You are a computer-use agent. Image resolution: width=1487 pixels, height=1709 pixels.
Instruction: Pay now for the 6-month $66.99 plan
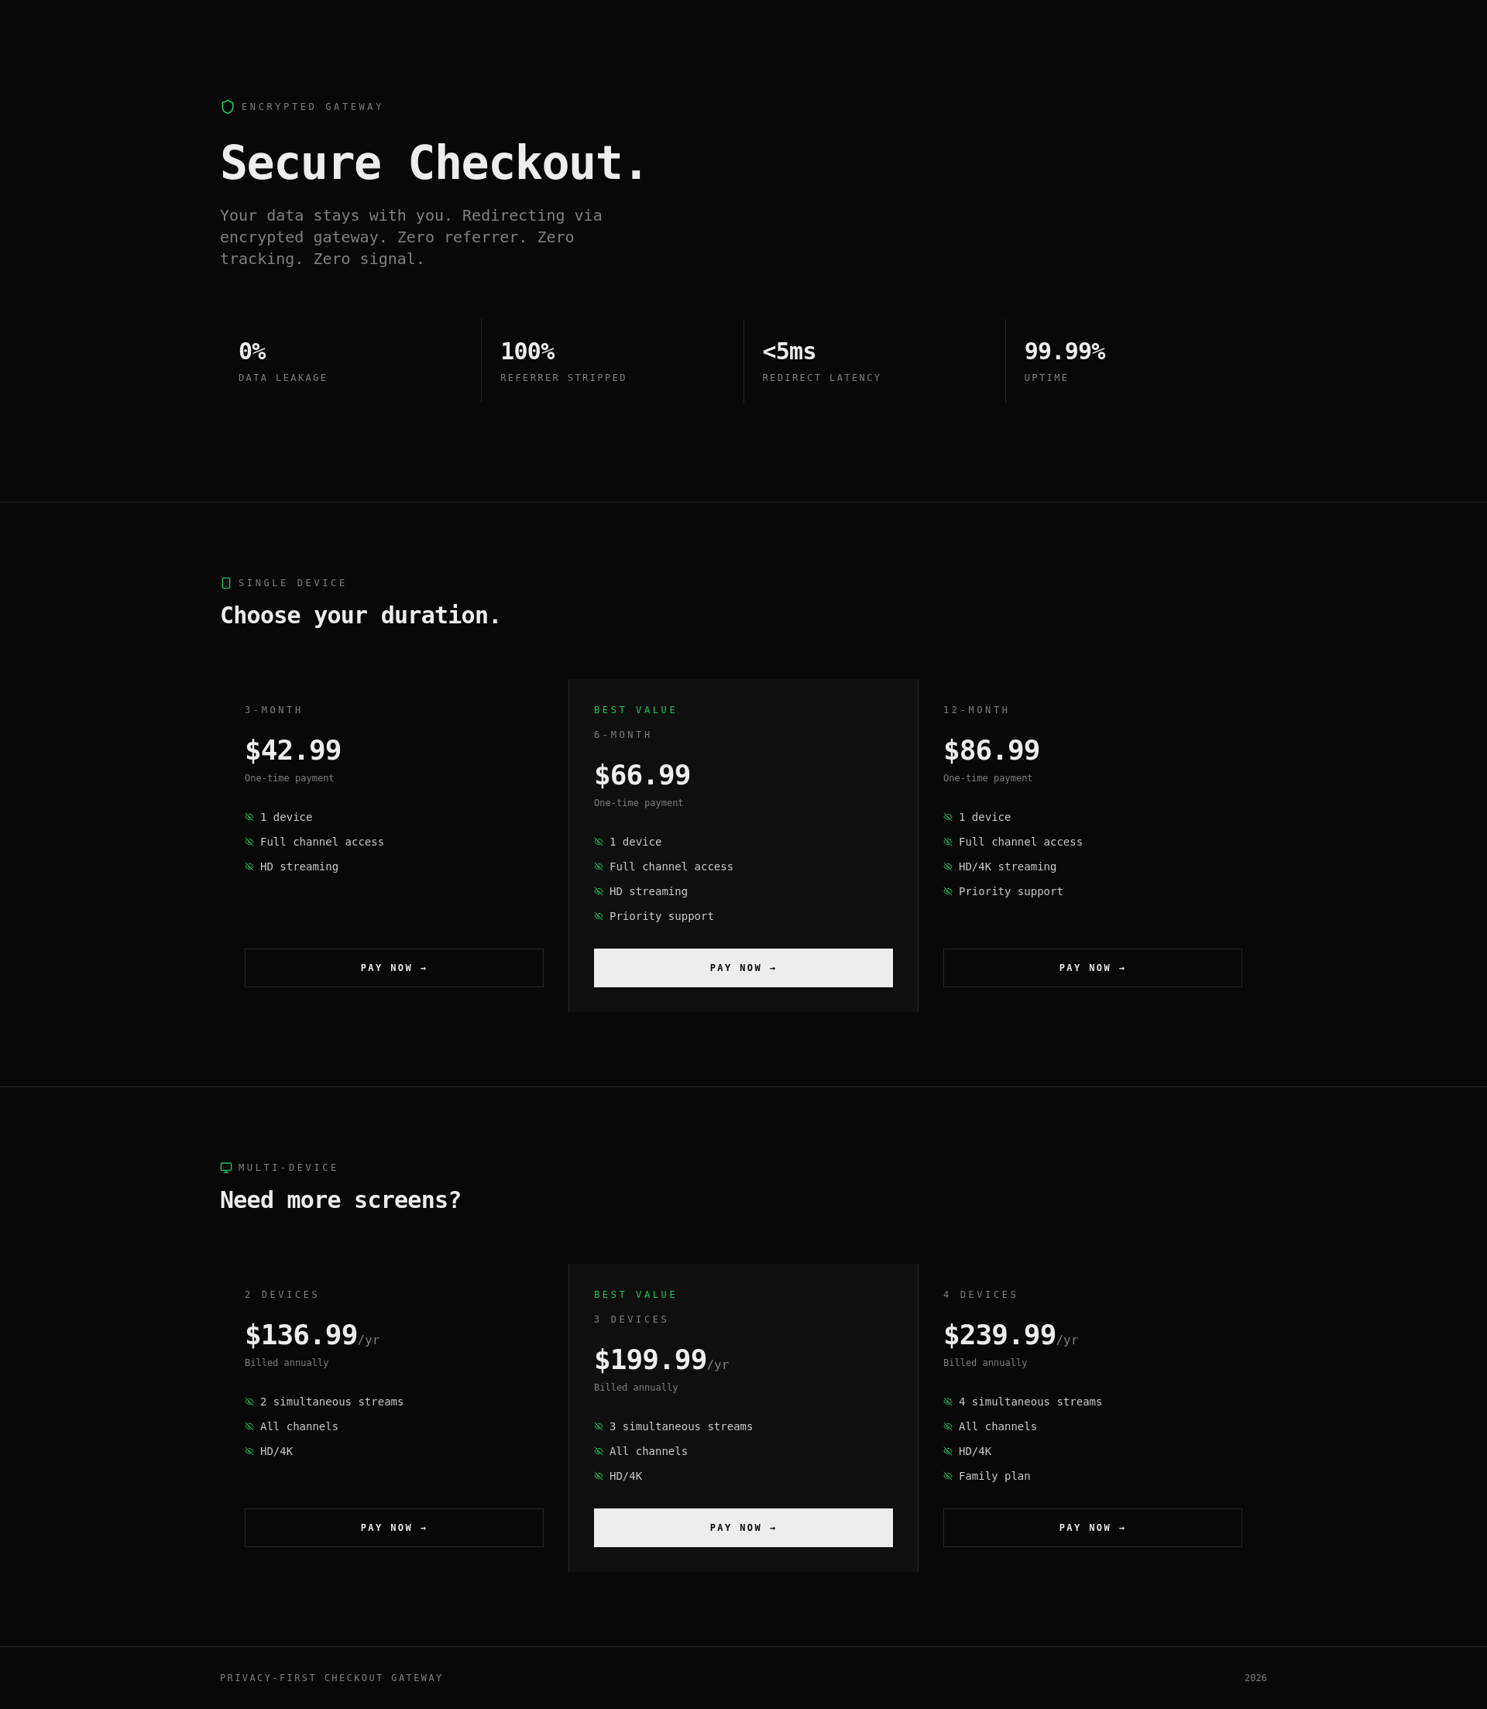coord(743,968)
